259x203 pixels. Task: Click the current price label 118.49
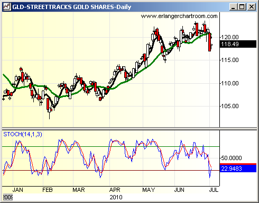[238, 44]
